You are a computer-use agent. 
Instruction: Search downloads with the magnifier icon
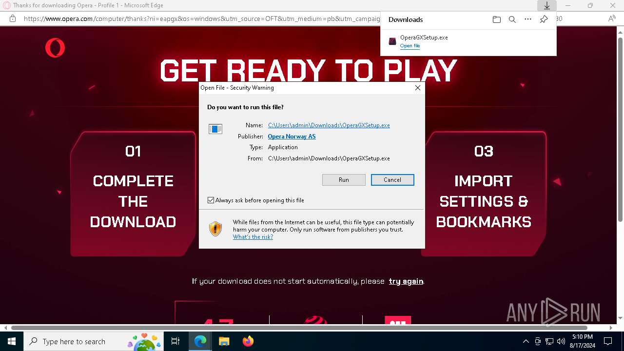512,19
